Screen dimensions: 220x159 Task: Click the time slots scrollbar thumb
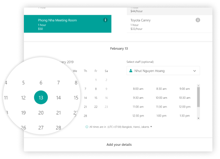(198, 97)
